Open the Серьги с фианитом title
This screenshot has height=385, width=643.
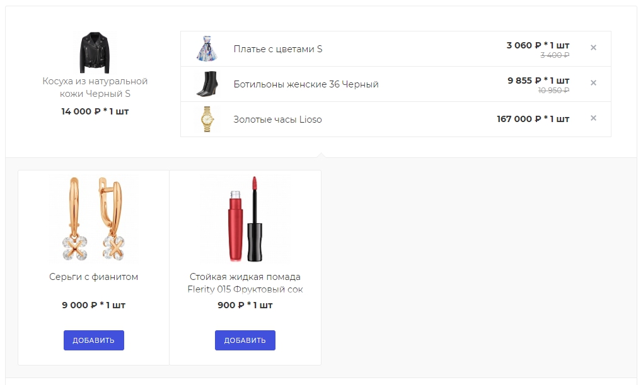pos(93,277)
